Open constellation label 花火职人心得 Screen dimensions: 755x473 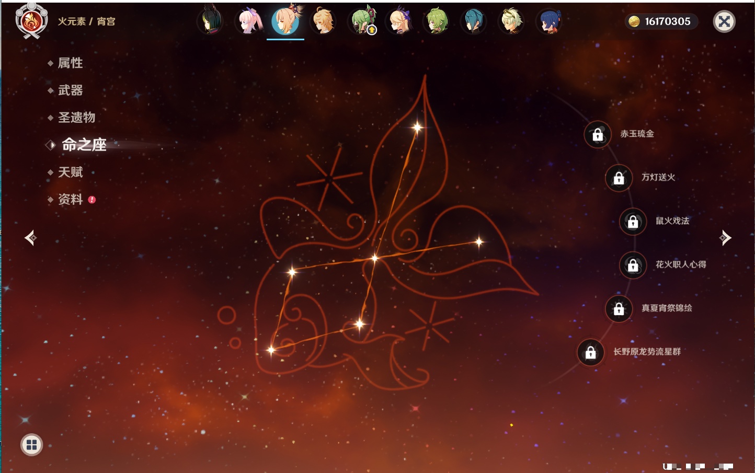681,264
